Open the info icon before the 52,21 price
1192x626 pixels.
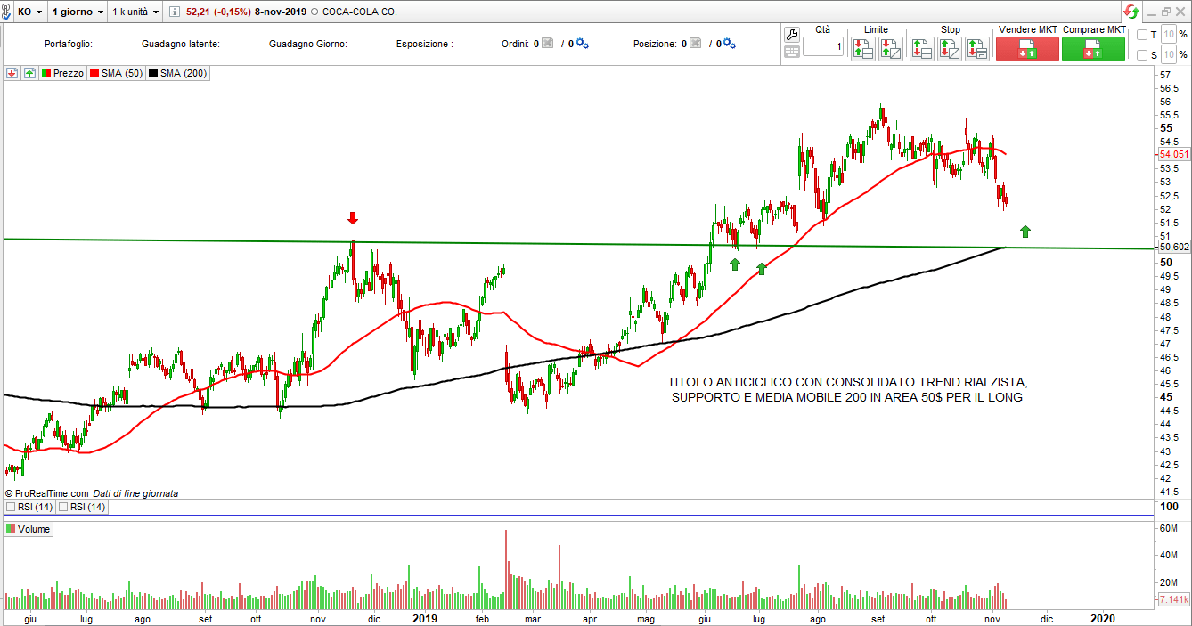click(x=174, y=12)
